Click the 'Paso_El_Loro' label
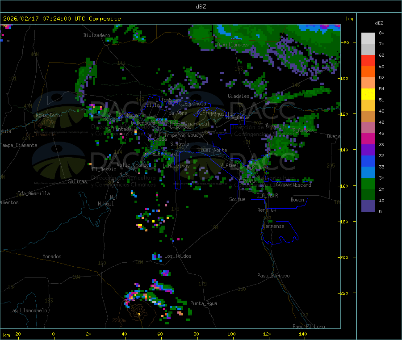Screen dimensions: 402x340 coord(309,327)
